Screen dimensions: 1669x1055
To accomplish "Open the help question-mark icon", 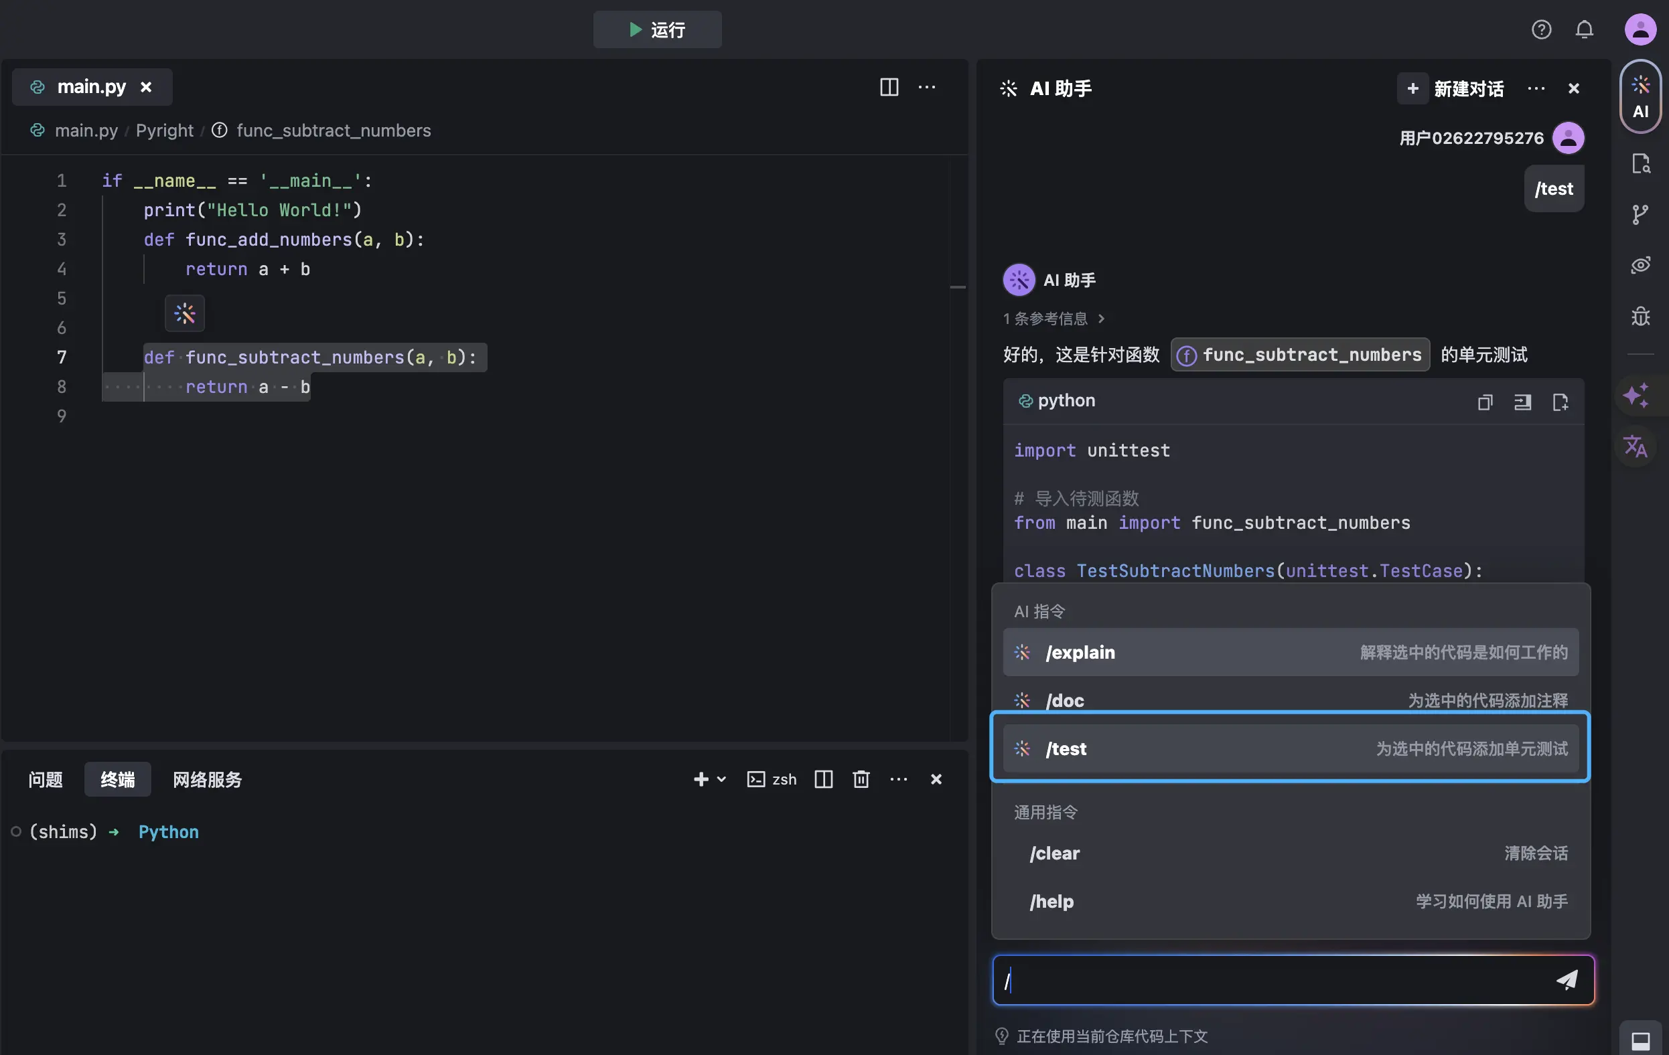I will pyautogui.click(x=1541, y=29).
